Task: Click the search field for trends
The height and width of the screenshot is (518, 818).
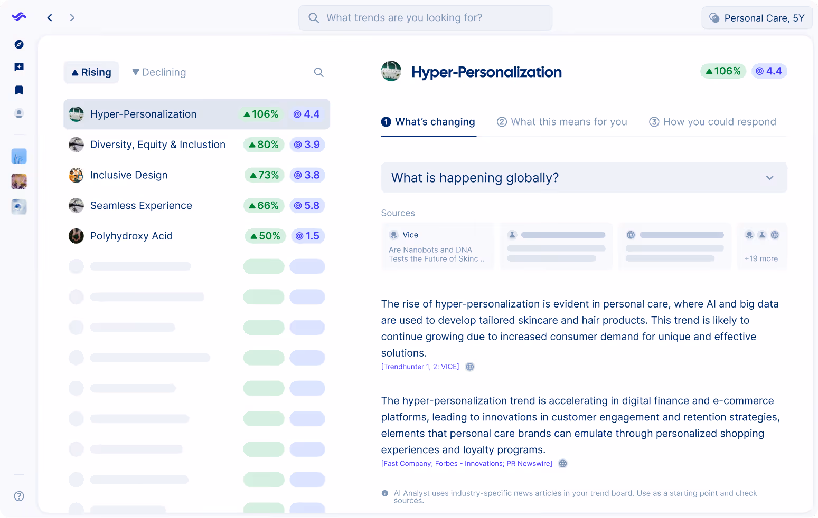Action: (x=425, y=18)
